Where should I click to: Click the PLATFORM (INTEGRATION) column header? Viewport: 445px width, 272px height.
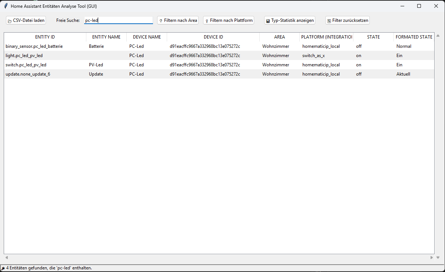(326, 37)
